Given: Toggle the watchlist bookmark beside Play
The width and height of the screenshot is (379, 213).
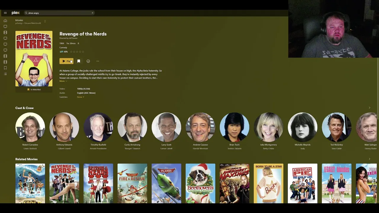Looking at the screenshot, I should coord(79,61).
